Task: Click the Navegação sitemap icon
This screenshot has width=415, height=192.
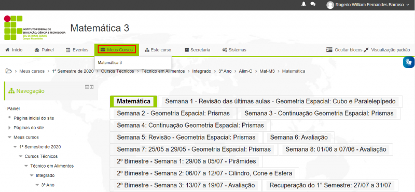Action: click(x=11, y=91)
